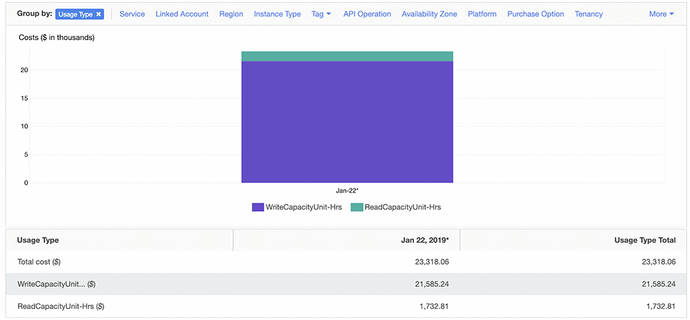Toggle the WriteCapacityUnit-Hrs legend label

pyautogui.click(x=304, y=207)
